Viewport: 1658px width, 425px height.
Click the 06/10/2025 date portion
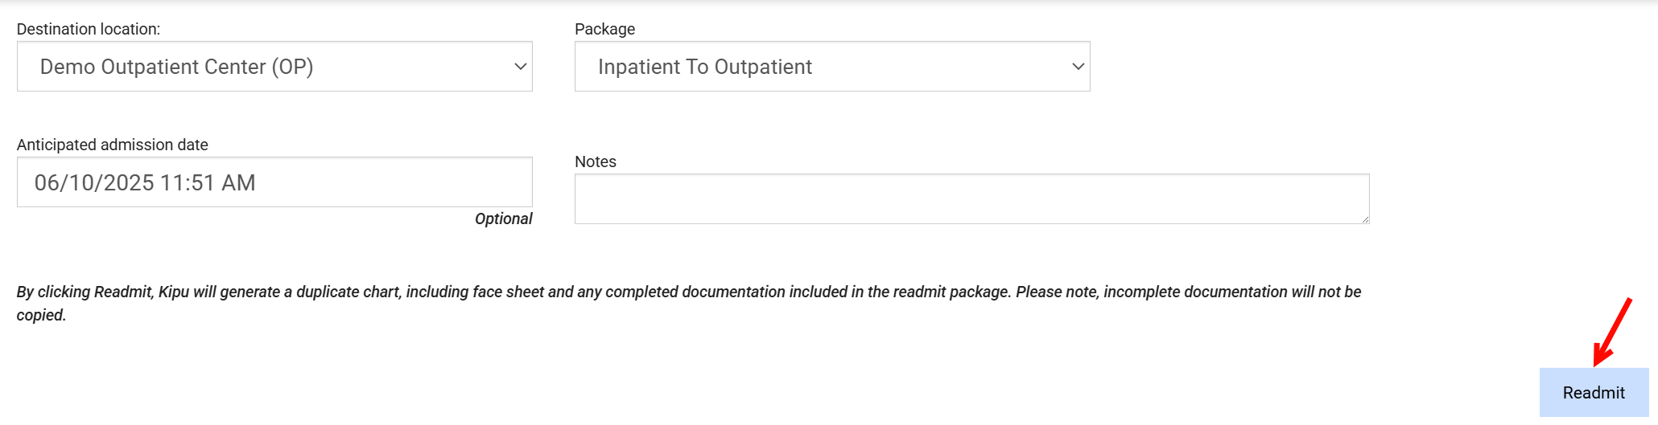click(x=94, y=183)
